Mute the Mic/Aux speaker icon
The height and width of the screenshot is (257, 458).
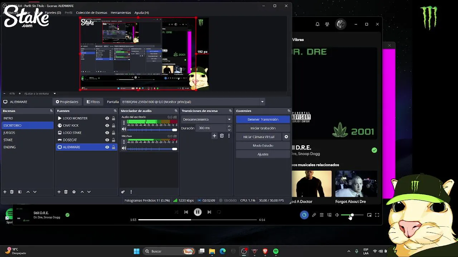pyautogui.click(x=124, y=148)
